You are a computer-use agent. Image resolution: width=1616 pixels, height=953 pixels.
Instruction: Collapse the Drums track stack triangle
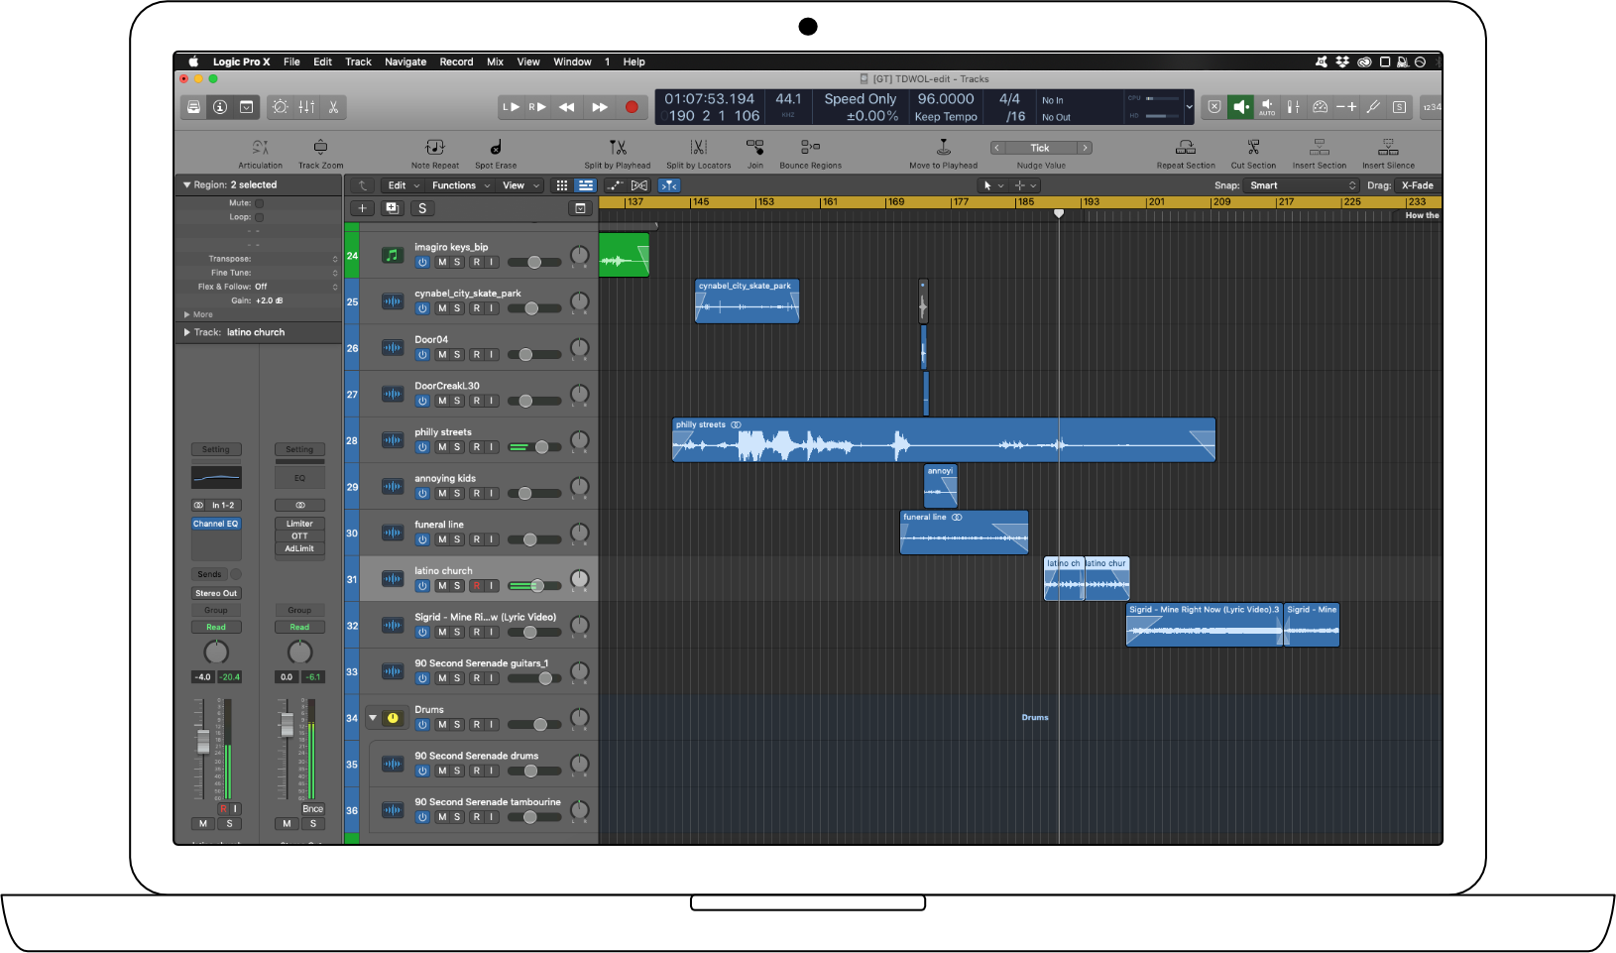coord(373,718)
